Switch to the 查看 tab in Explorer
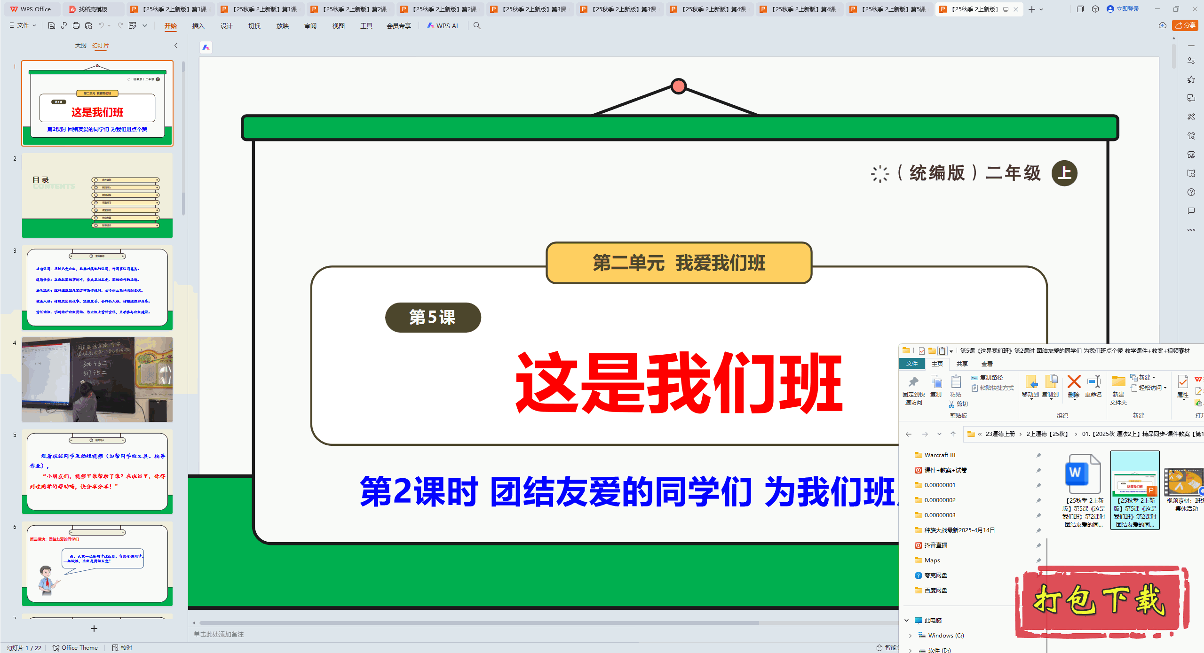 [x=987, y=364]
